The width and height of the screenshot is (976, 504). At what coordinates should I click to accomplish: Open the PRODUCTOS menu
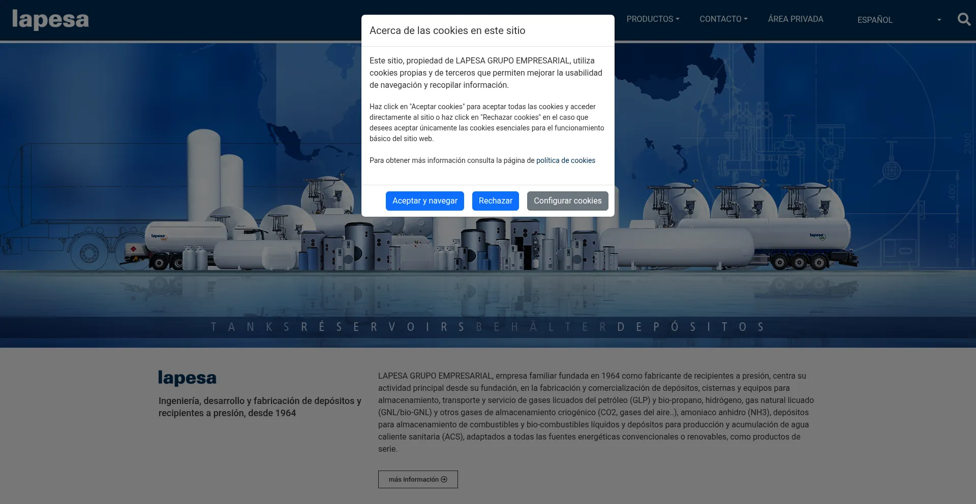tap(653, 19)
